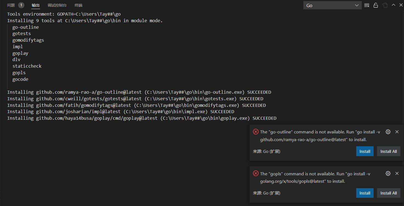Click the gomodifytags.exe SUCCEEDED log line
Screen dimensions: 404x206
[x=137, y=105]
